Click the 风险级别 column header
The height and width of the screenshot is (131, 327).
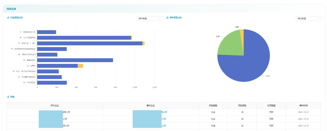coord(242,106)
